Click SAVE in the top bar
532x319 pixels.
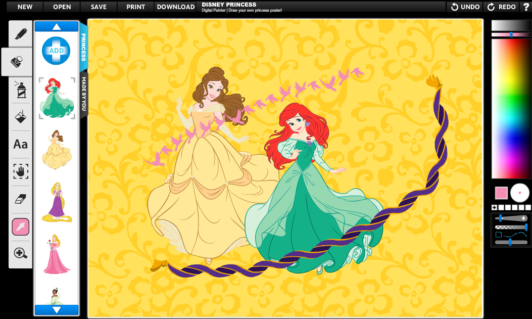[x=99, y=7]
